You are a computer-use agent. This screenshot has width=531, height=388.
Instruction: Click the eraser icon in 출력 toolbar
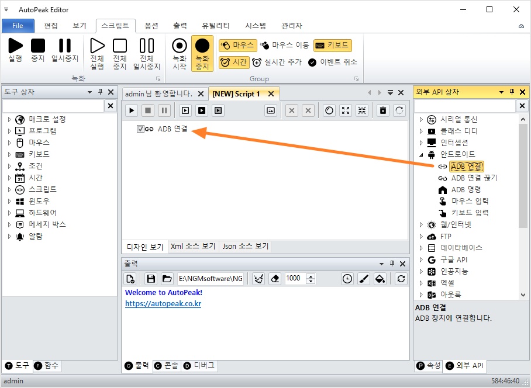tap(275, 279)
